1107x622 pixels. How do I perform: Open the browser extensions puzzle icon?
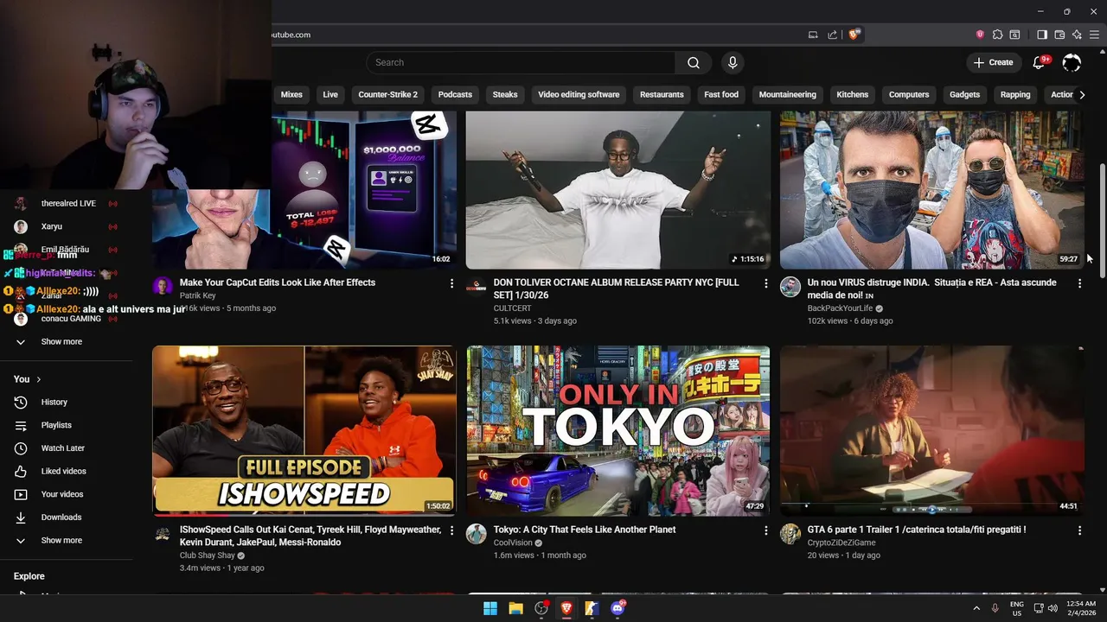pos(997,35)
